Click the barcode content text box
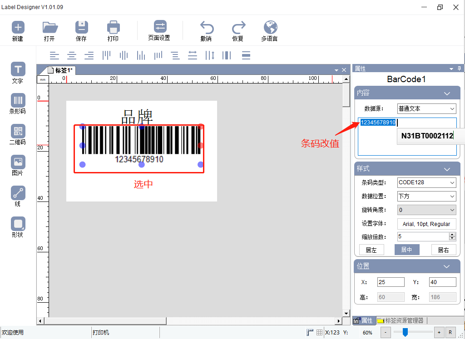 (x=407, y=137)
